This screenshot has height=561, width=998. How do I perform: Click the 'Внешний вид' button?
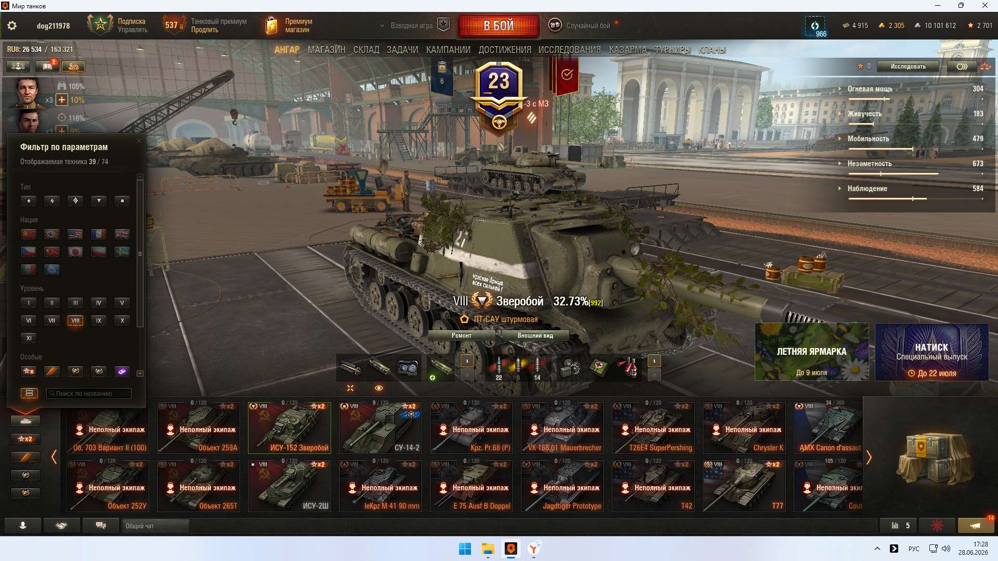[x=535, y=336]
